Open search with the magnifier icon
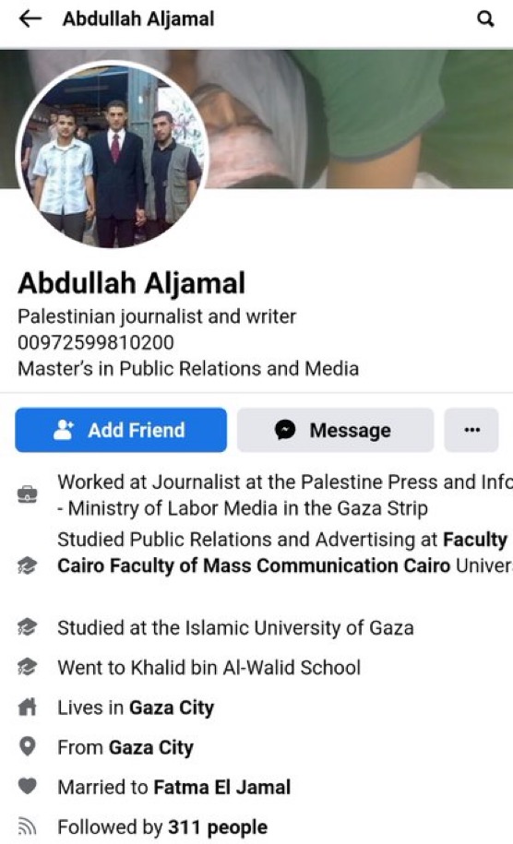The image size is (513, 844). [x=485, y=19]
